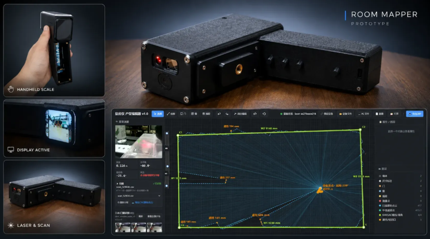430x239 pixels.
Task: Click 打开 open file
Action: [x=394, y=114]
